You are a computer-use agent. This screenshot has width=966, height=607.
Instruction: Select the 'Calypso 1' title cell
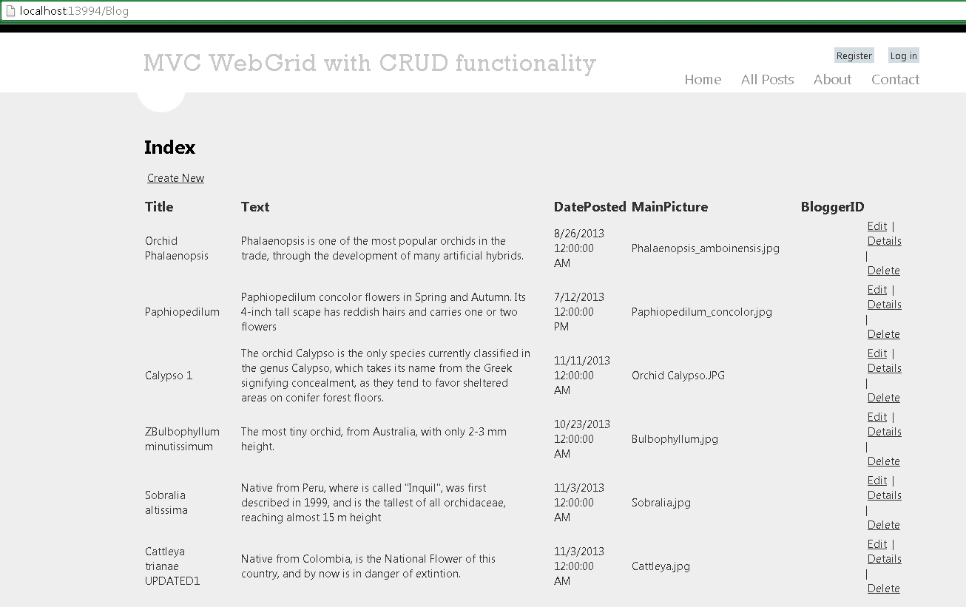pos(169,376)
